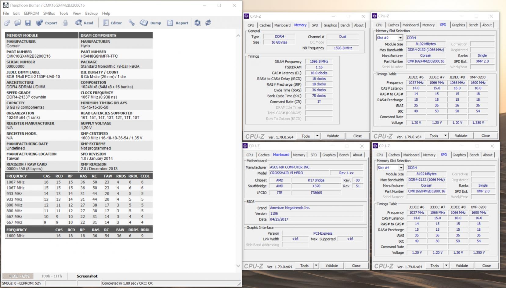This screenshot has height=288, width=506.
Task: Click the floppy disk save icon
Action: (28, 23)
